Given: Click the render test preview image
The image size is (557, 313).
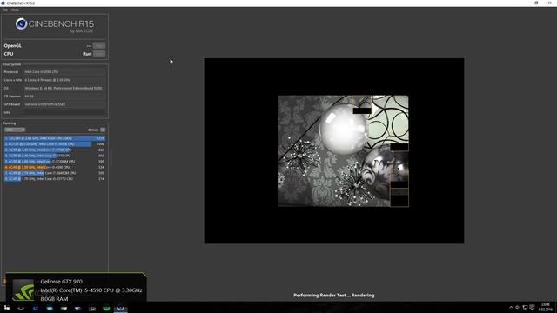Looking at the screenshot, I should (334, 150).
